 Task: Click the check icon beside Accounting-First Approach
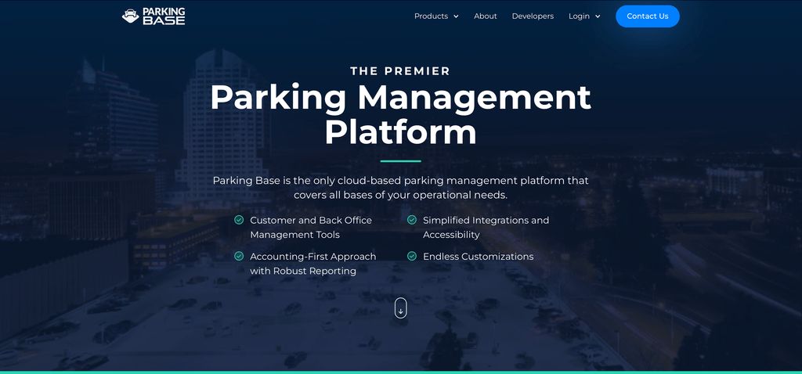point(239,256)
